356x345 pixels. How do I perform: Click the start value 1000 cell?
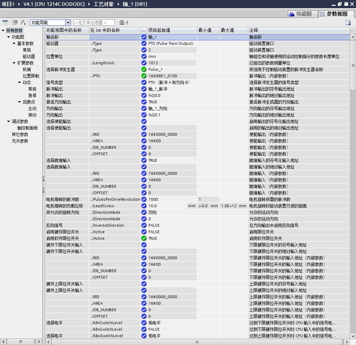tap(172, 199)
